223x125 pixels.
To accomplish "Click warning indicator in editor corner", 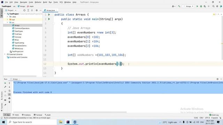I will pos(215,15).
